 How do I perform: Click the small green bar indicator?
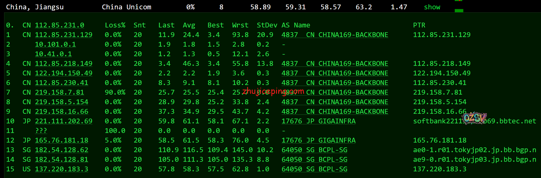click(459, 11)
